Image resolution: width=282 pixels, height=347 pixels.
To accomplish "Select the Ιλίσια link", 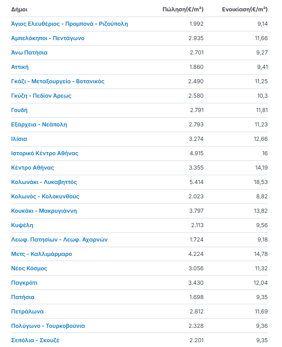I will point(19,139).
